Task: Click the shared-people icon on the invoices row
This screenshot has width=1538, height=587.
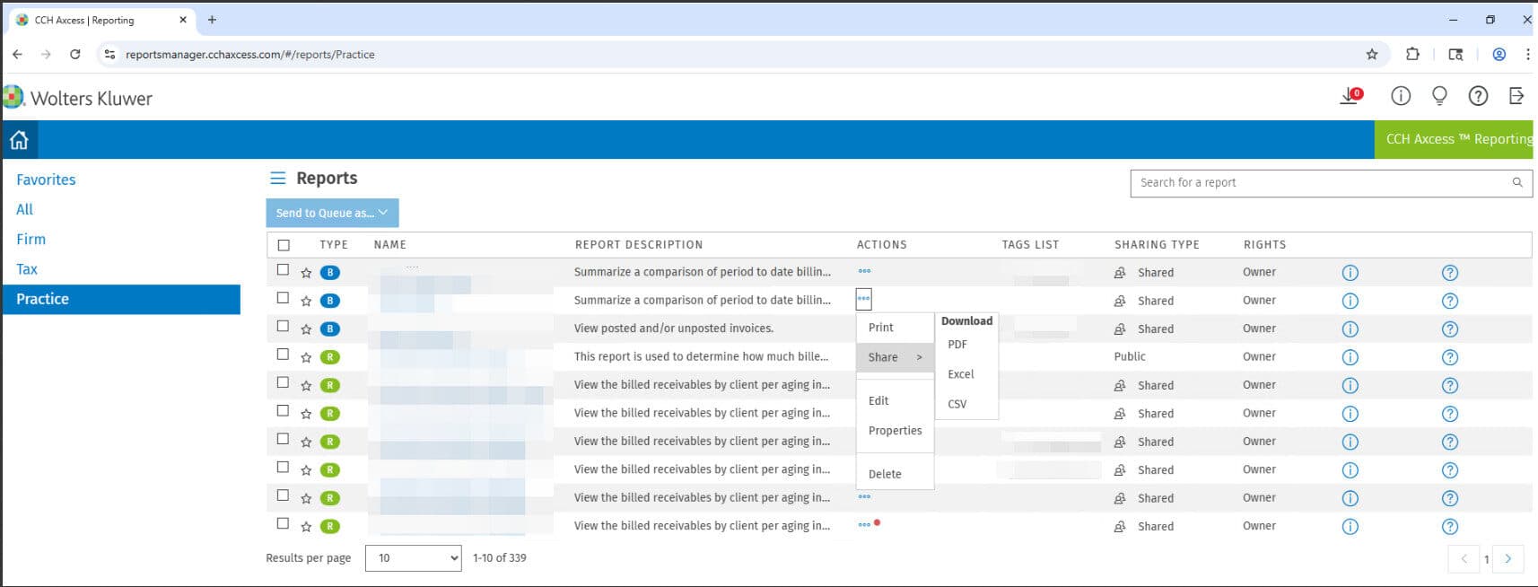Action: 1120,329
